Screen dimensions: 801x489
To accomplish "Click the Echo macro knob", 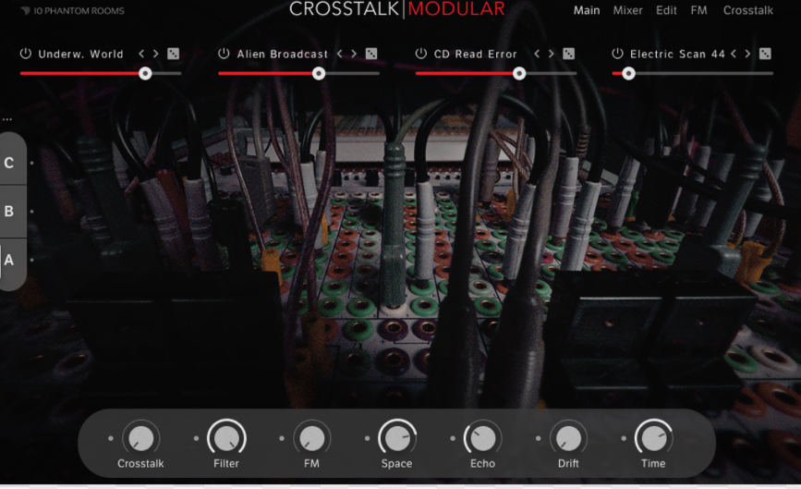I will click(x=483, y=438).
